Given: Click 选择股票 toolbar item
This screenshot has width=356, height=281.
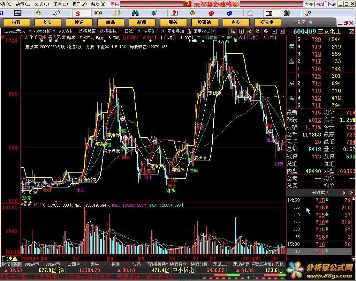Looking at the screenshot, I should coord(87,31).
